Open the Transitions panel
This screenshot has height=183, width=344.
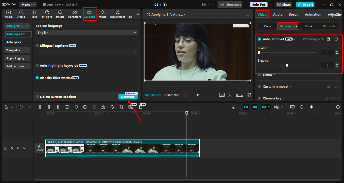[x=74, y=14]
